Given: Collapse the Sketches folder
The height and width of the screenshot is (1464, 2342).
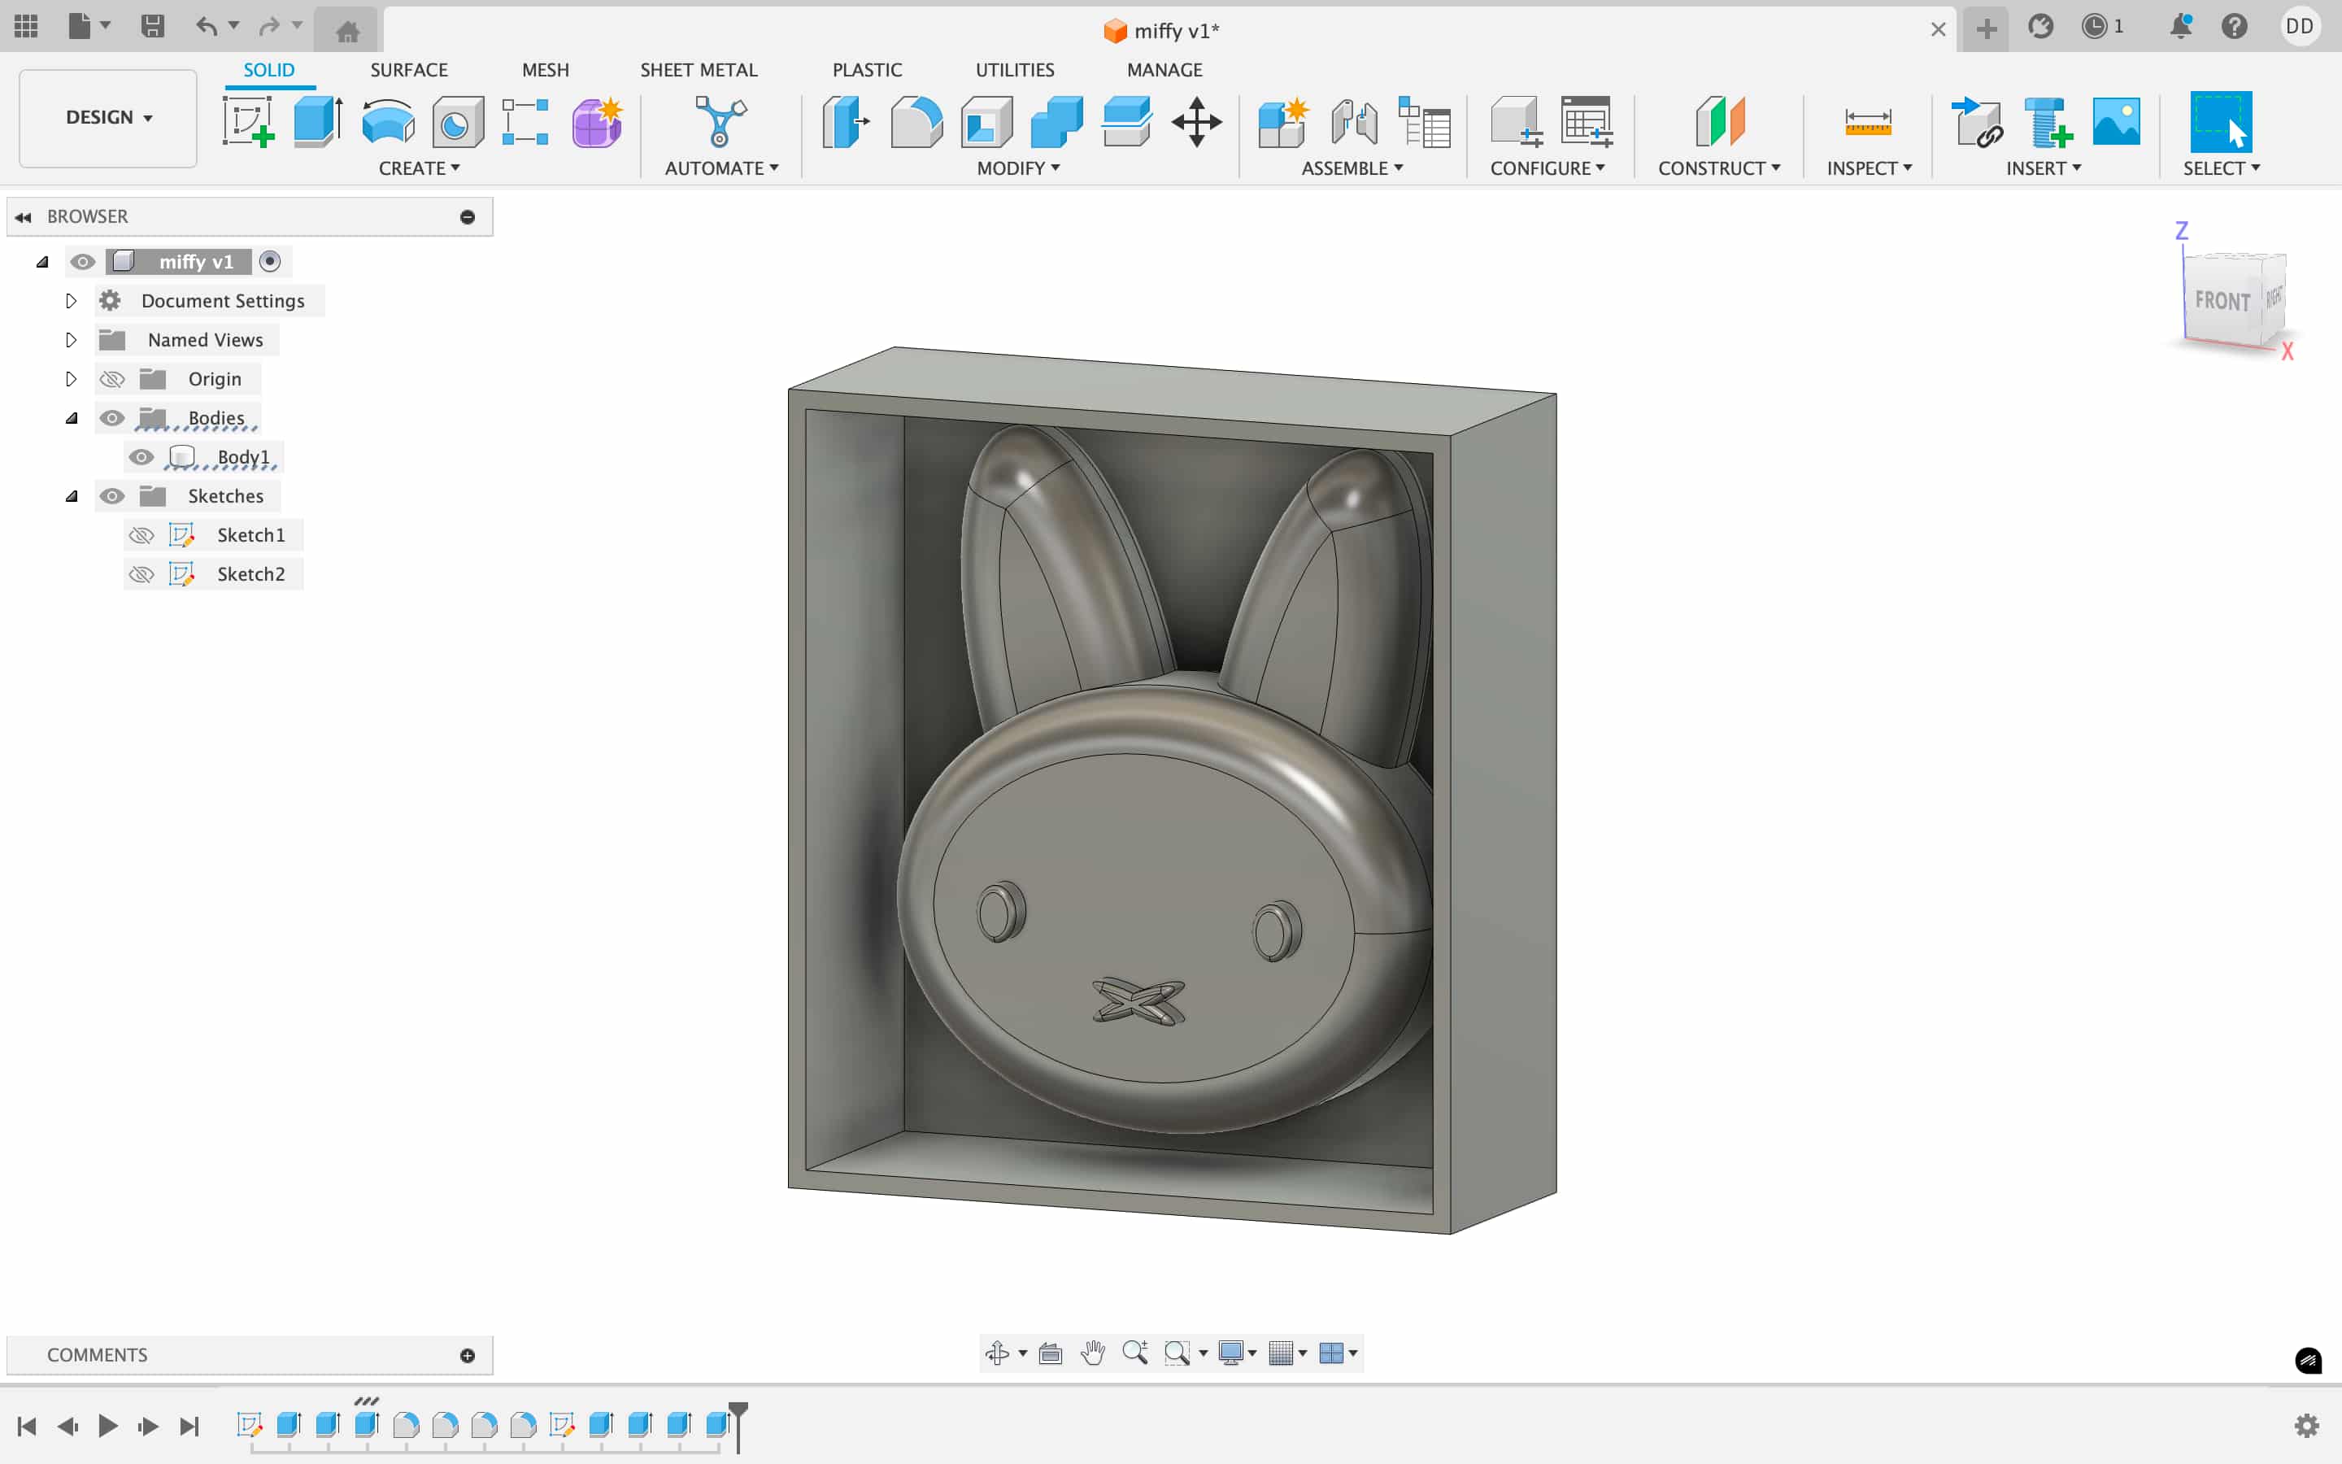Looking at the screenshot, I should 72,496.
